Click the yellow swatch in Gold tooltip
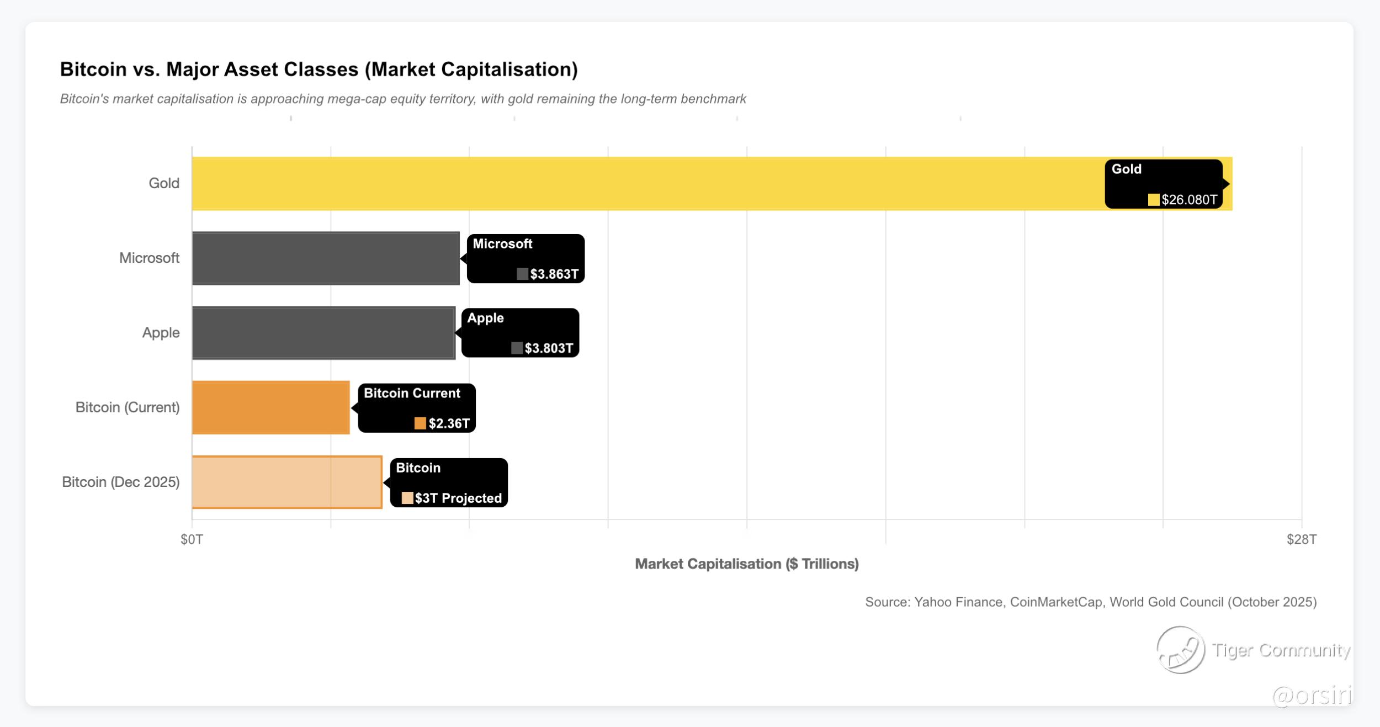 pyautogui.click(x=1153, y=200)
